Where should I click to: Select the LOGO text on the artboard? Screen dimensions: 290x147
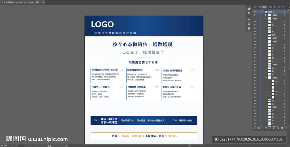[102, 24]
